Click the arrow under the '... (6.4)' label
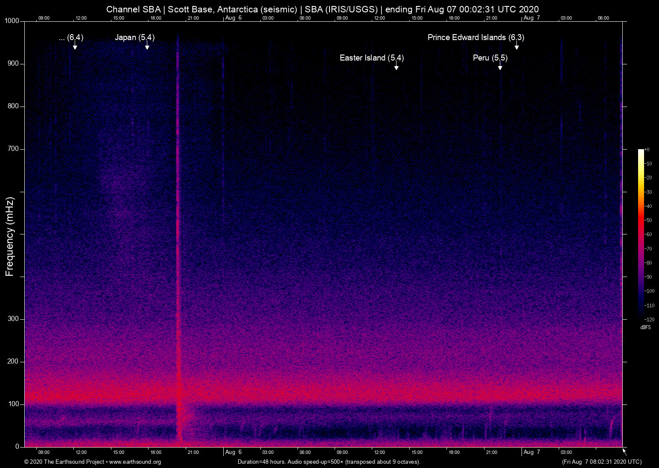The height and width of the screenshot is (468, 659). tap(75, 46)
